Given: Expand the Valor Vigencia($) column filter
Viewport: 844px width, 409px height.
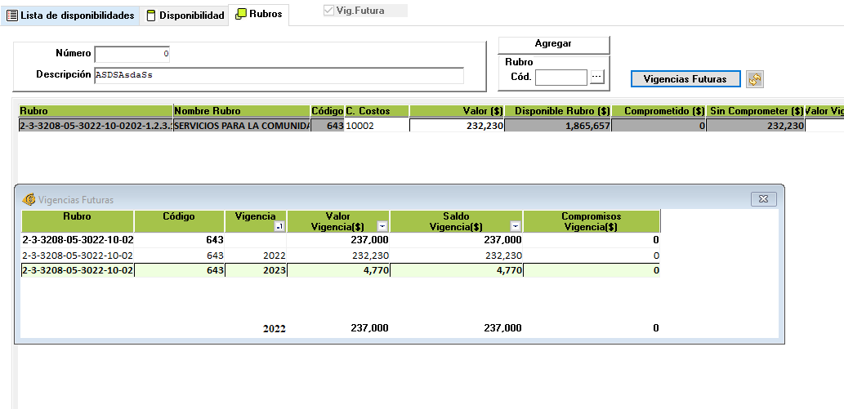Looking at the screenshot, I should coord(382,226).
